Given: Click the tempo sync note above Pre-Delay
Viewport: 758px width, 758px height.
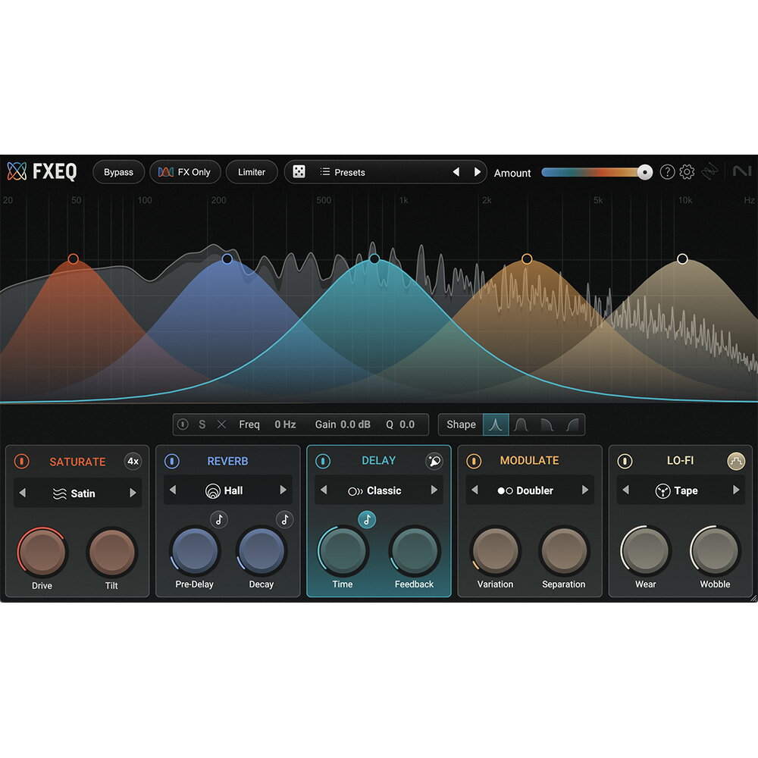Looking at the screenshot, I should pyautogui.click(x=218, y=519).
